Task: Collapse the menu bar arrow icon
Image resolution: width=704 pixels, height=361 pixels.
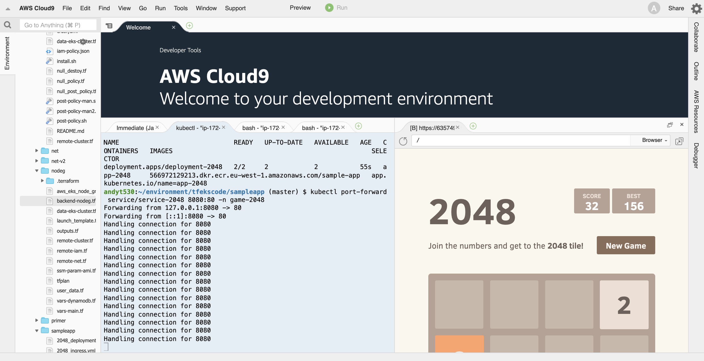Action: tap(8, 9)
